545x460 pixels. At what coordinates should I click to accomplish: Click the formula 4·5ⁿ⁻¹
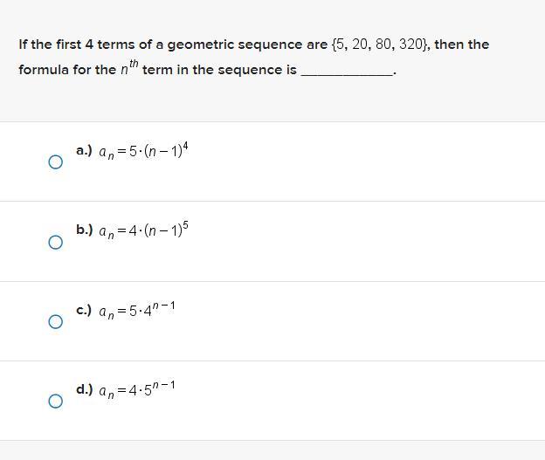(138, 390)
